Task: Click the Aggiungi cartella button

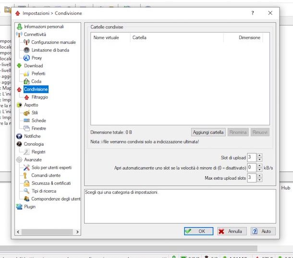Action: point(208,132)
